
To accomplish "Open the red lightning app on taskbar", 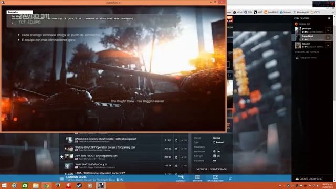I will coord(68,185).
